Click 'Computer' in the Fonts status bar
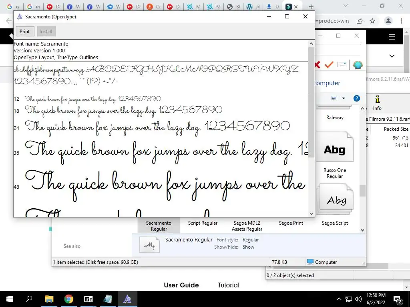This screenshot has width=410, height=307. [322, 262]
